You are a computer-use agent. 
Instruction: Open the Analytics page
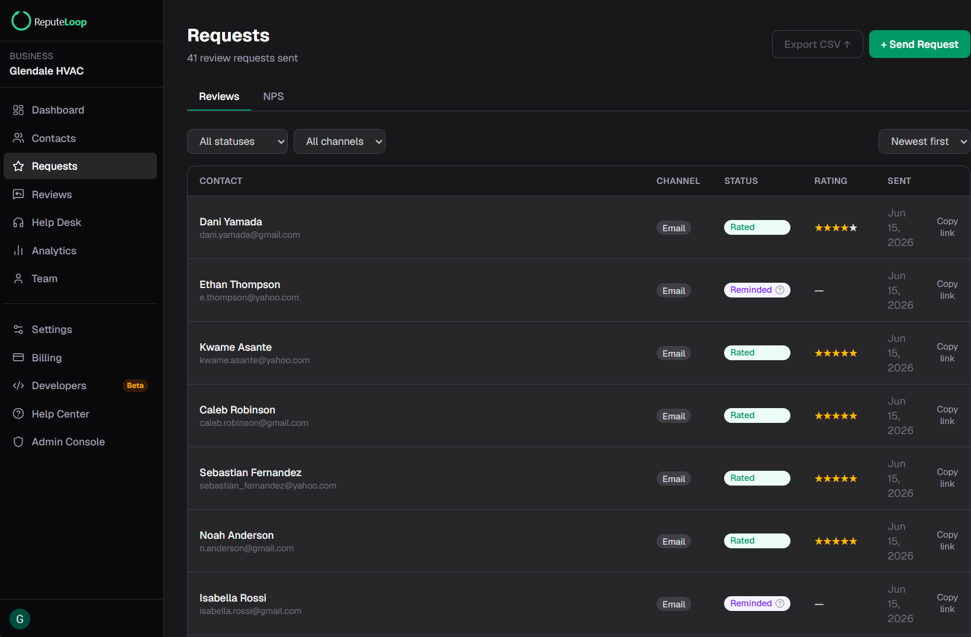(80, 251)
